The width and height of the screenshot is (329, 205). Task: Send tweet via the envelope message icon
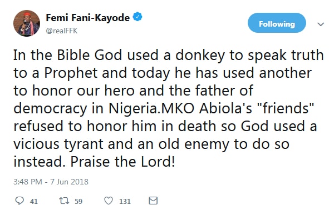[153, 201]
